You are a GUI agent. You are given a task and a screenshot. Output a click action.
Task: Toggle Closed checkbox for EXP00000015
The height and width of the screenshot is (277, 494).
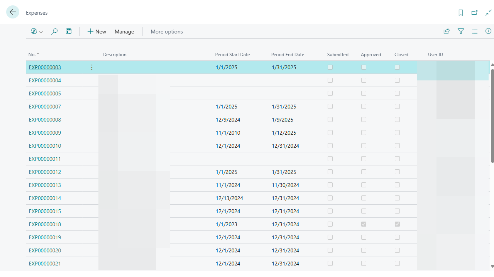pyautogui.click(x=397, y=211)
